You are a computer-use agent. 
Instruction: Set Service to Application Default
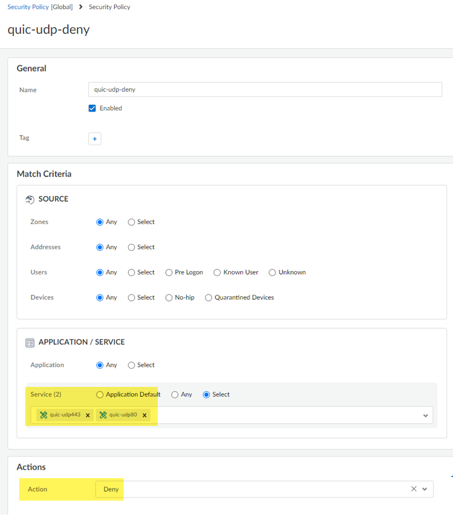click(100, 395)
